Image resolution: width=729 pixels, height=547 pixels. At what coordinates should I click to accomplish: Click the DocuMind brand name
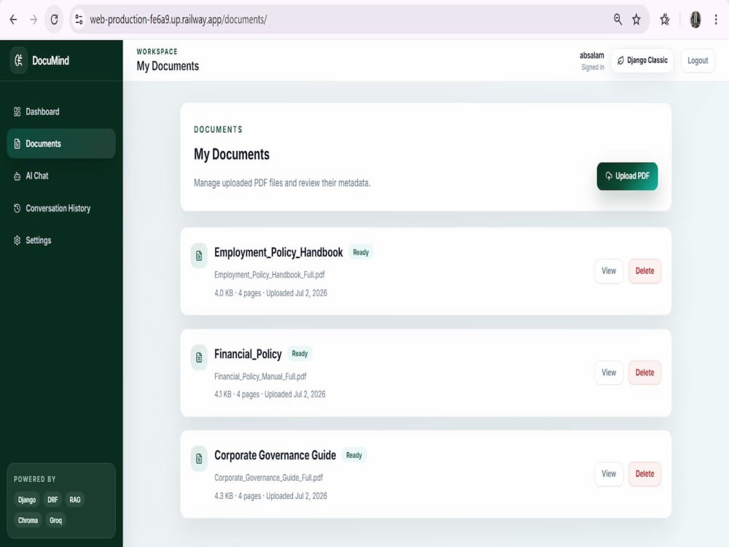(x=51, y=61)
